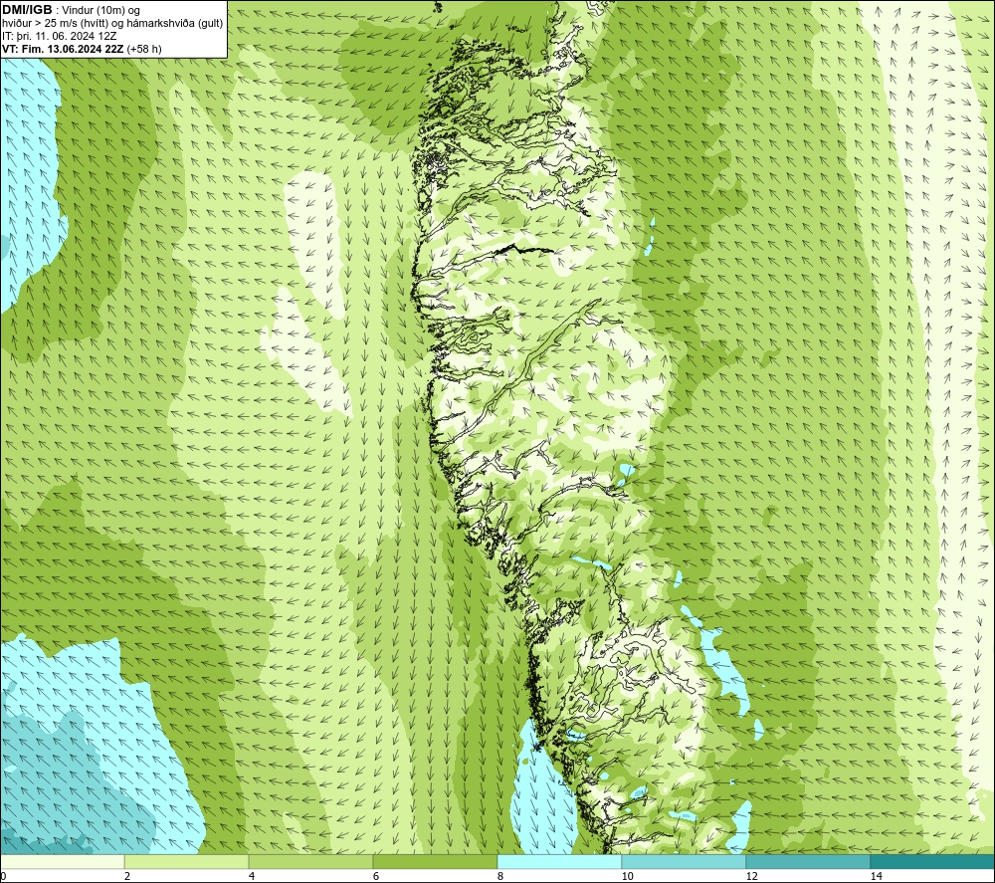This screenshot has height=883, width=995.
Task: Click the darkest teal swatch above 14
Action: [932, 861]
